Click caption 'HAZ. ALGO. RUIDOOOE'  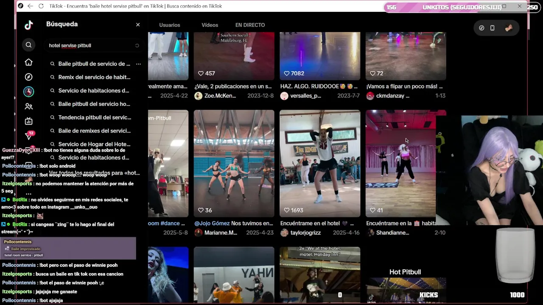coord(309,86)
